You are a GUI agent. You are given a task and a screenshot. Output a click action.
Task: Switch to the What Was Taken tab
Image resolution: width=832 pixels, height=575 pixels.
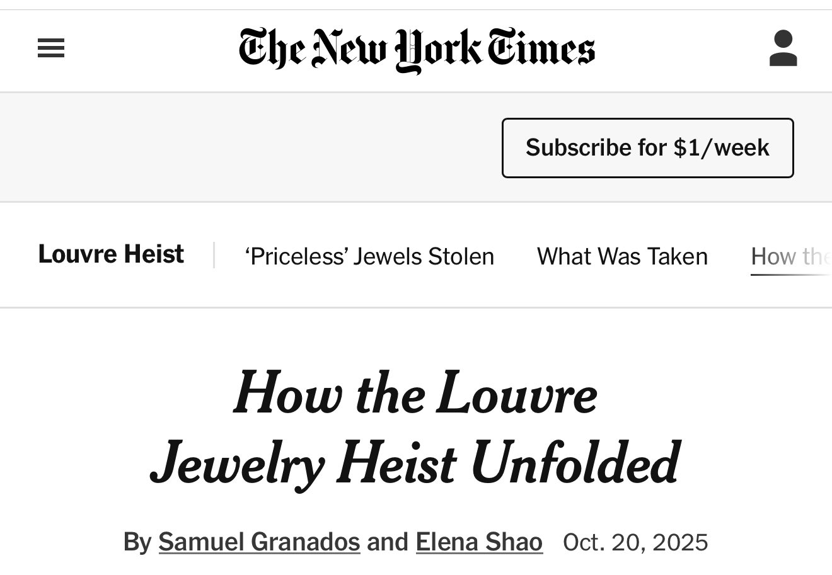click(x=622, y=256)
